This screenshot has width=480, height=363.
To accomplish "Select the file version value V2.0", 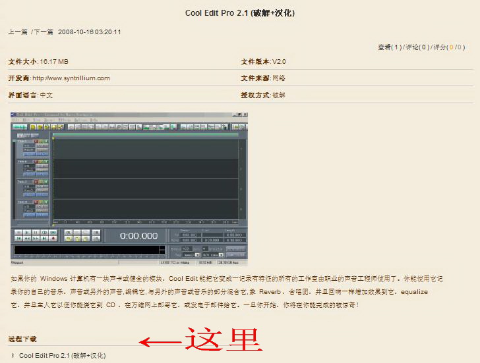I will (x=279, y=62).
